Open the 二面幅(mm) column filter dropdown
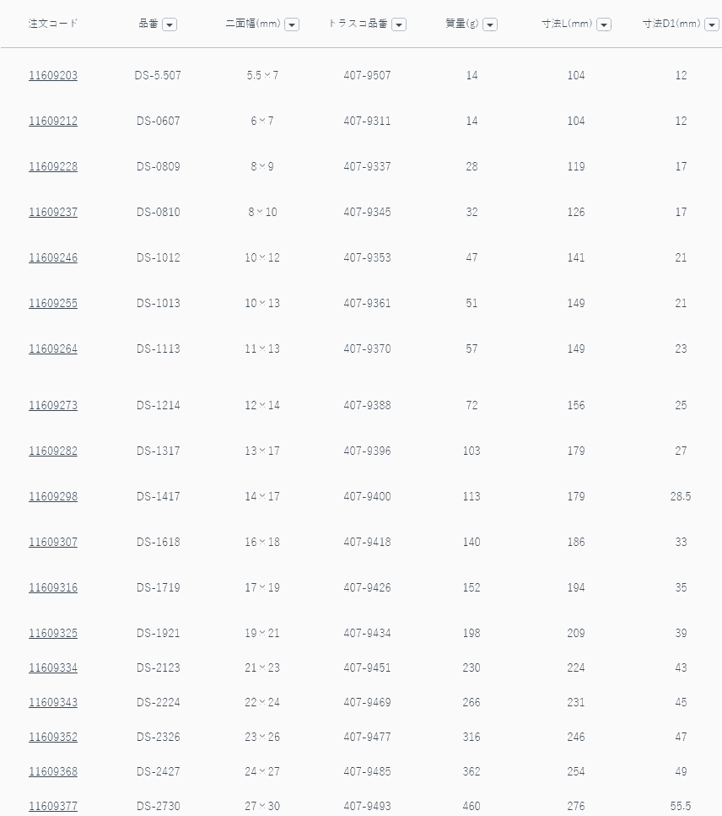This screenshot has height=816, width=722. 292,24
